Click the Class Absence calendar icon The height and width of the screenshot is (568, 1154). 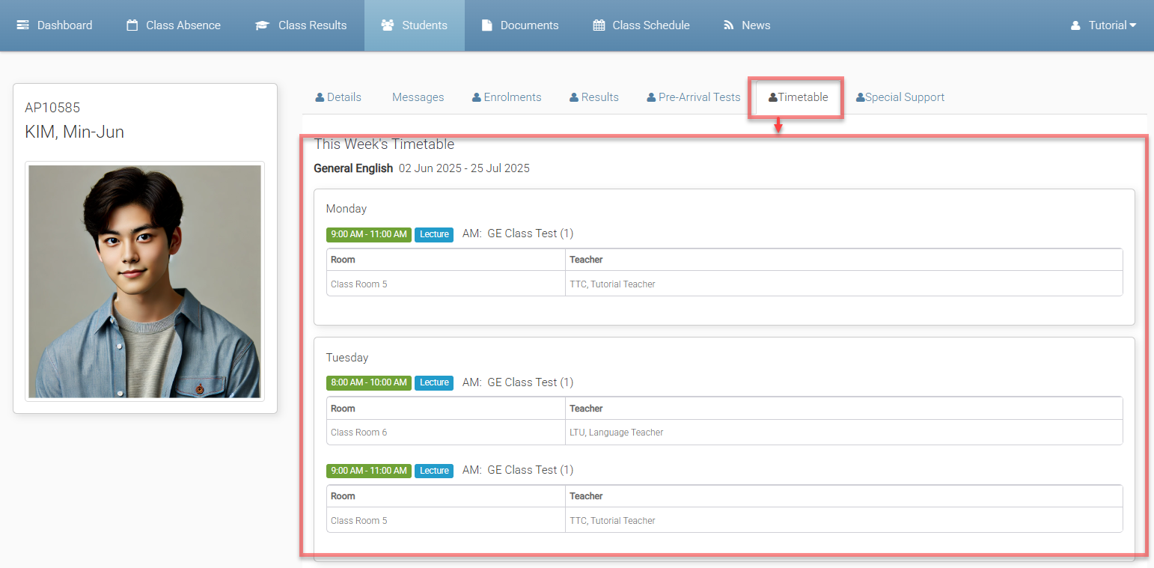tap(132, 25)
